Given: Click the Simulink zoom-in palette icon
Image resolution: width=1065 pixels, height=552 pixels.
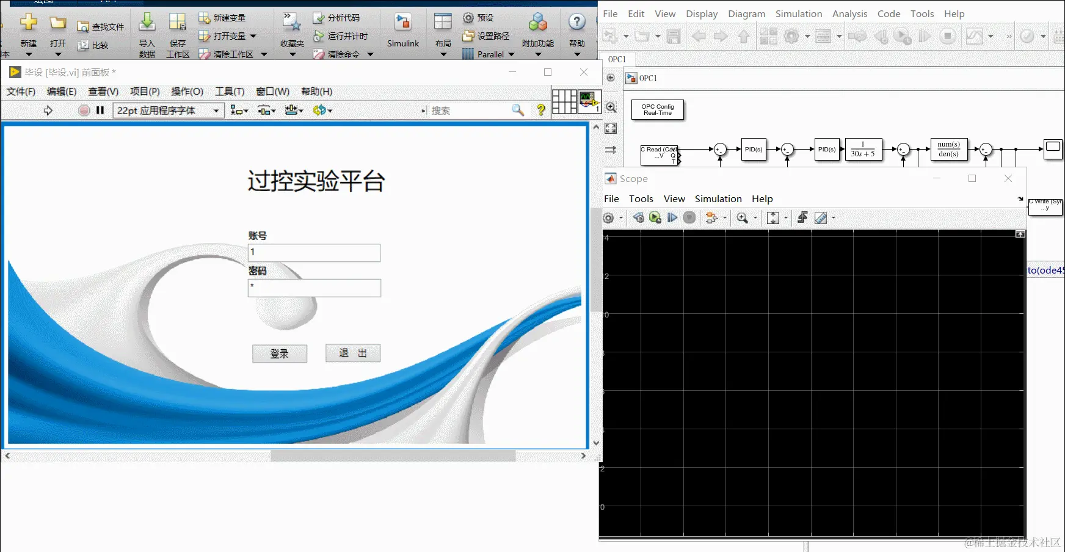Looking at the screenshot, I should (611, 107).
